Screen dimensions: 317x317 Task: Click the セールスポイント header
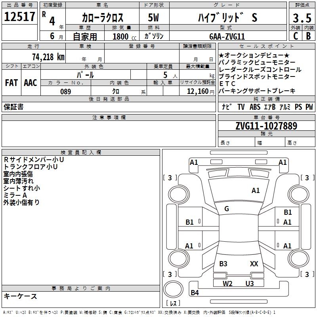[x=266, y=46]
